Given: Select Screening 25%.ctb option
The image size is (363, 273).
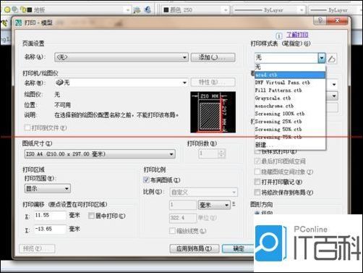Looking at the screenshot, I should [x=290, y=122].
